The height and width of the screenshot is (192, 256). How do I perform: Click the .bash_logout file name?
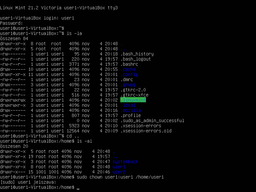(x=135, y=59)
